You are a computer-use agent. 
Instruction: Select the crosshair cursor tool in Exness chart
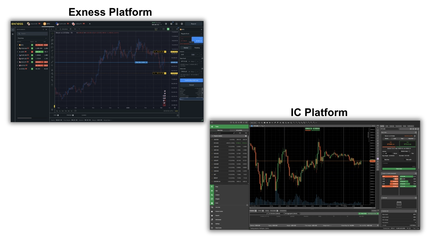[x=52, y=34]
